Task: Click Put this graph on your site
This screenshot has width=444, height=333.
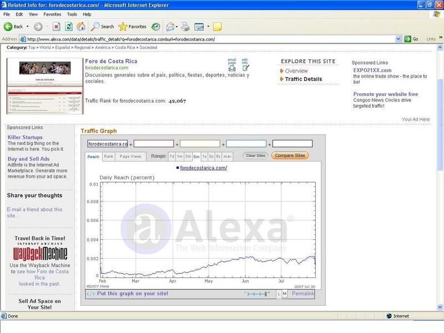Action: [x=132, y=294]
